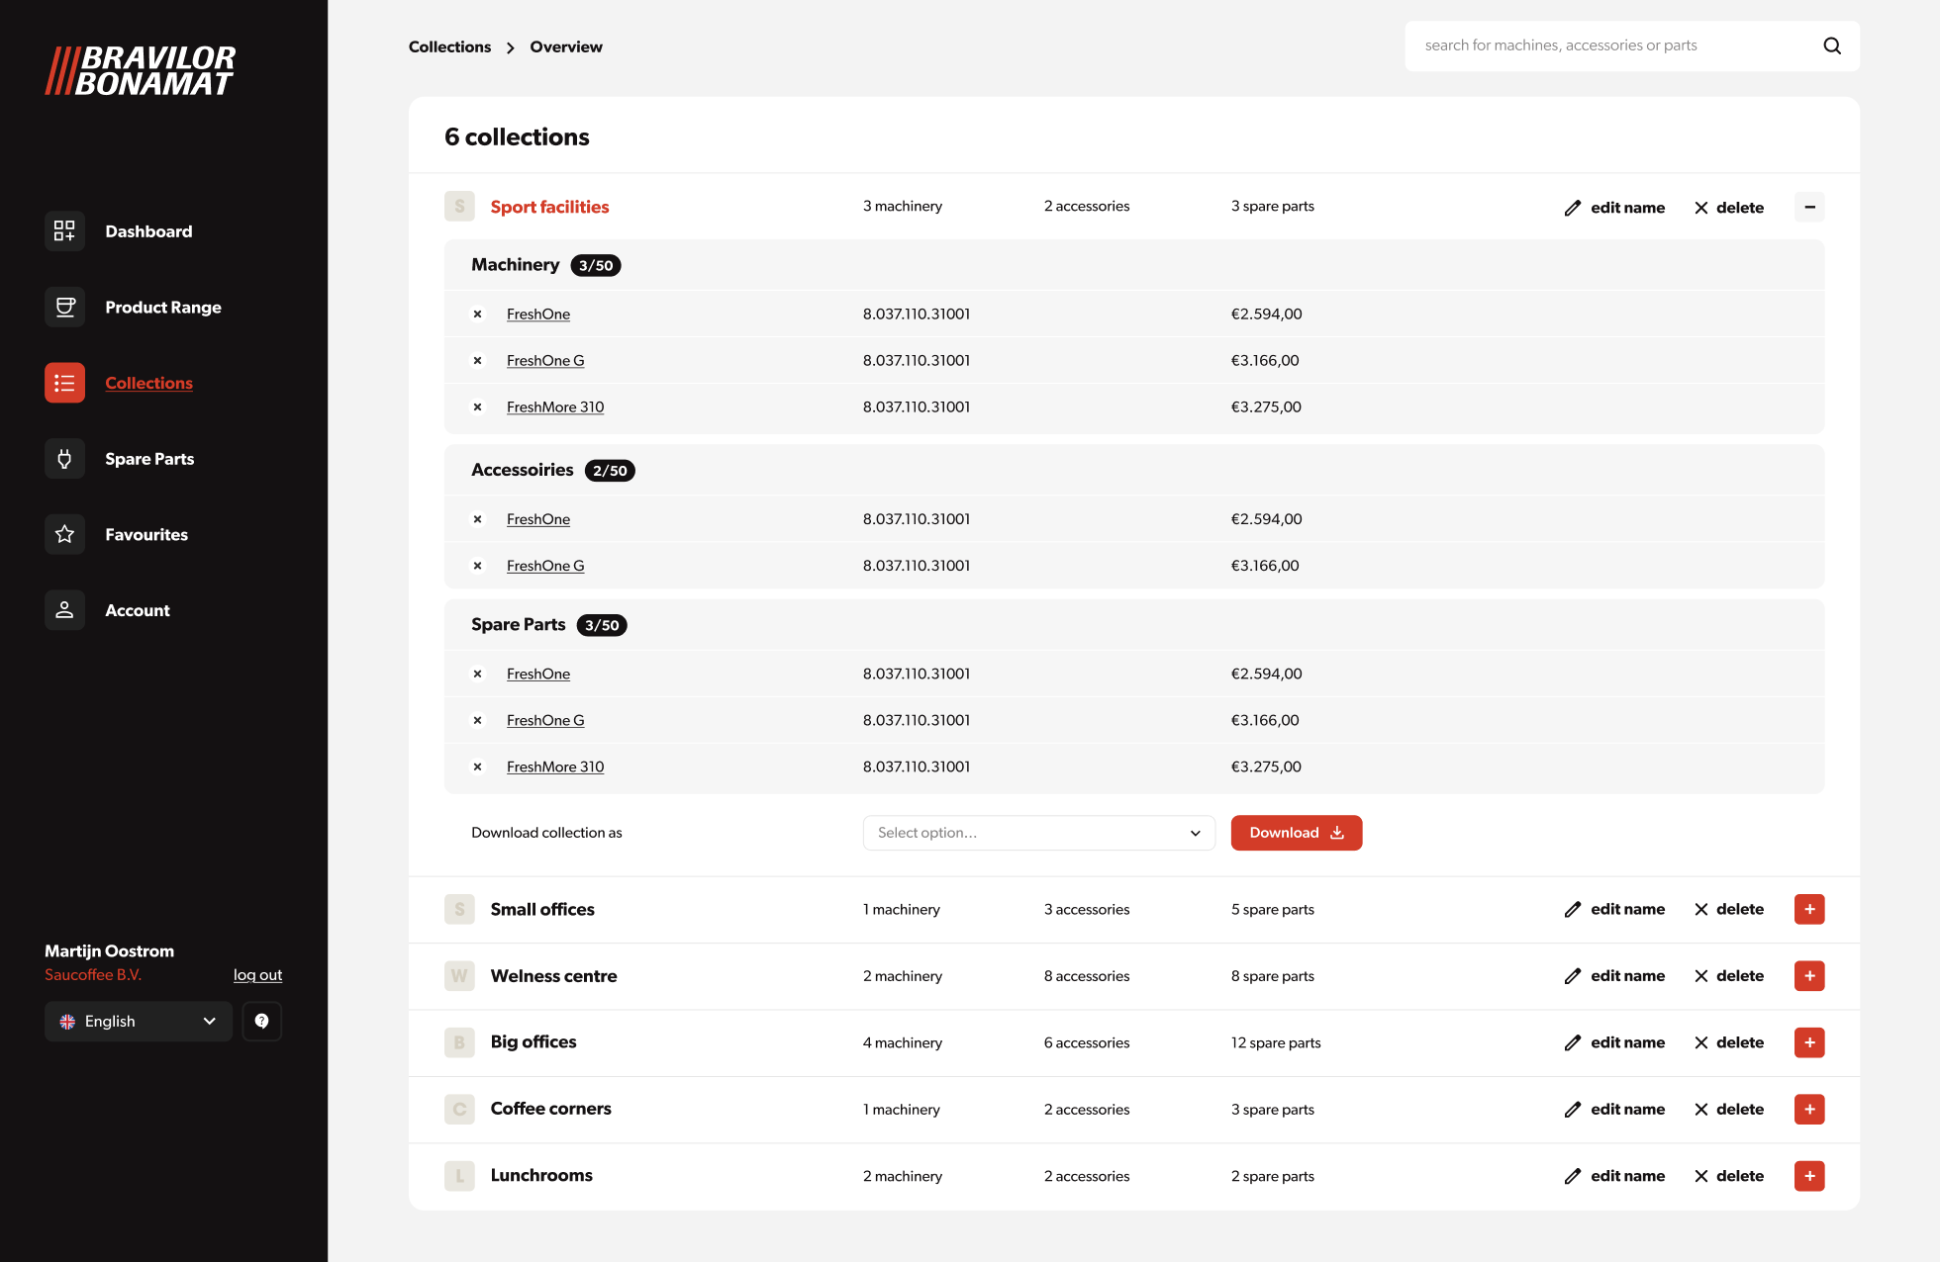Click the Account person icon
Screen dimensions: 1940x1262
64,610
